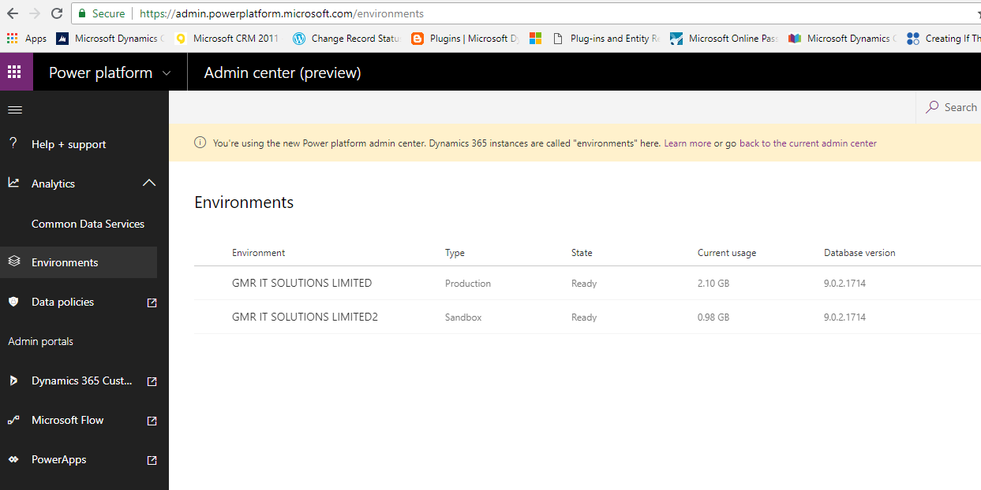The width and height of the screenshot is (981, 490).
Task: Click the PowerApps icon in the sidebar
Action: coord(13,459)
